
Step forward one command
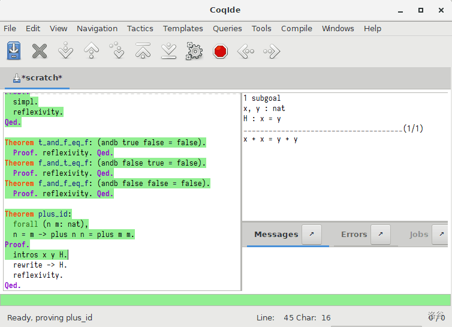(65, 51)
